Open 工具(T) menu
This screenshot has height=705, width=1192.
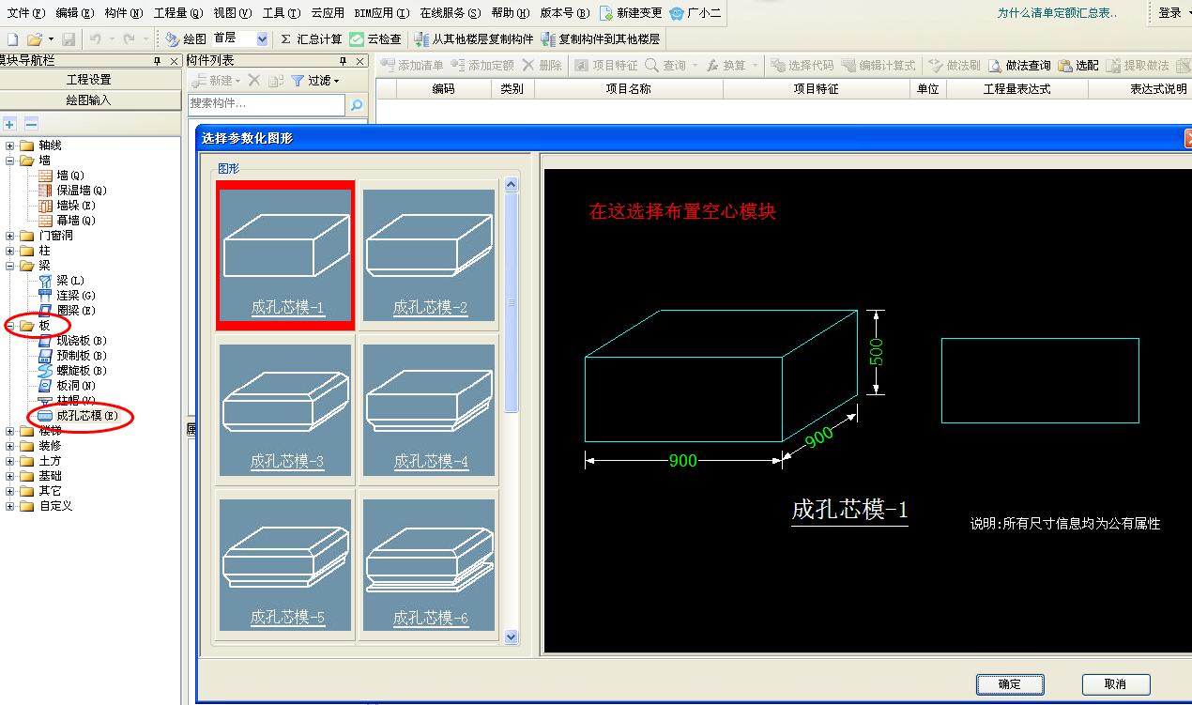click(282, 13)
